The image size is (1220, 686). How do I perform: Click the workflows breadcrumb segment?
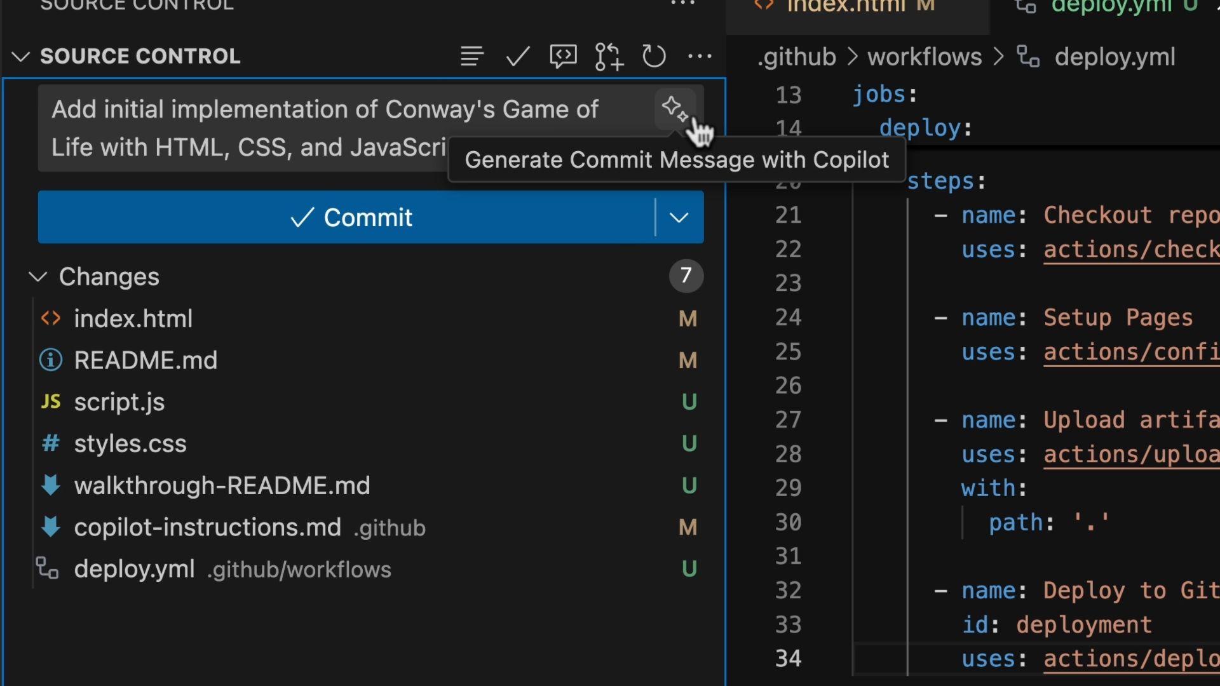tap(925, 57)
